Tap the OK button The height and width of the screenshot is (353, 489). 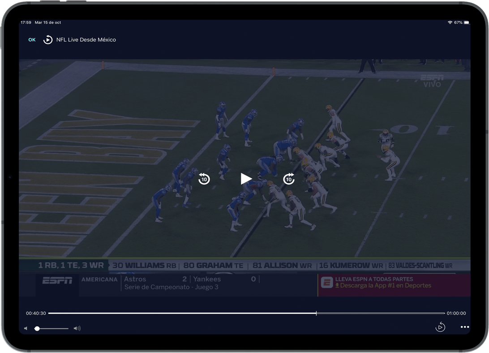(32, 40)
